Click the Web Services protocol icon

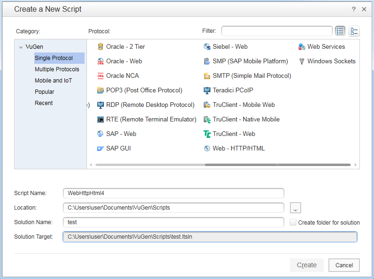pyautogui.click(x=302, y=47)
